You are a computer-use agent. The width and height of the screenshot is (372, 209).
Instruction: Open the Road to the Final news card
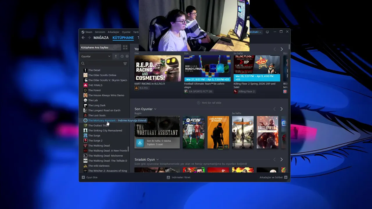point(207,69)
